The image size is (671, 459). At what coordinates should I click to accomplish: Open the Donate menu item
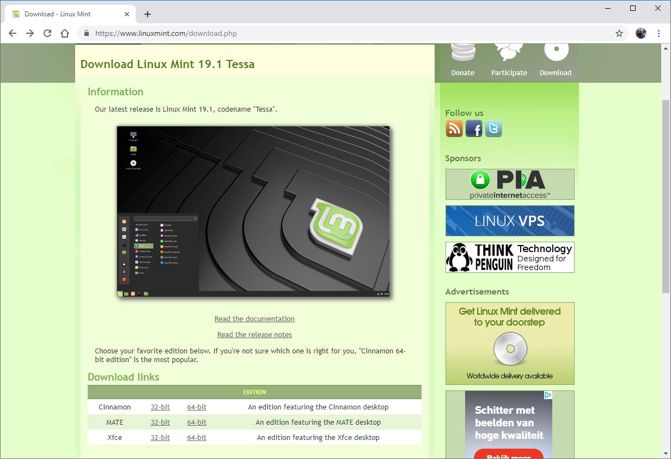(x=463, y=72)
